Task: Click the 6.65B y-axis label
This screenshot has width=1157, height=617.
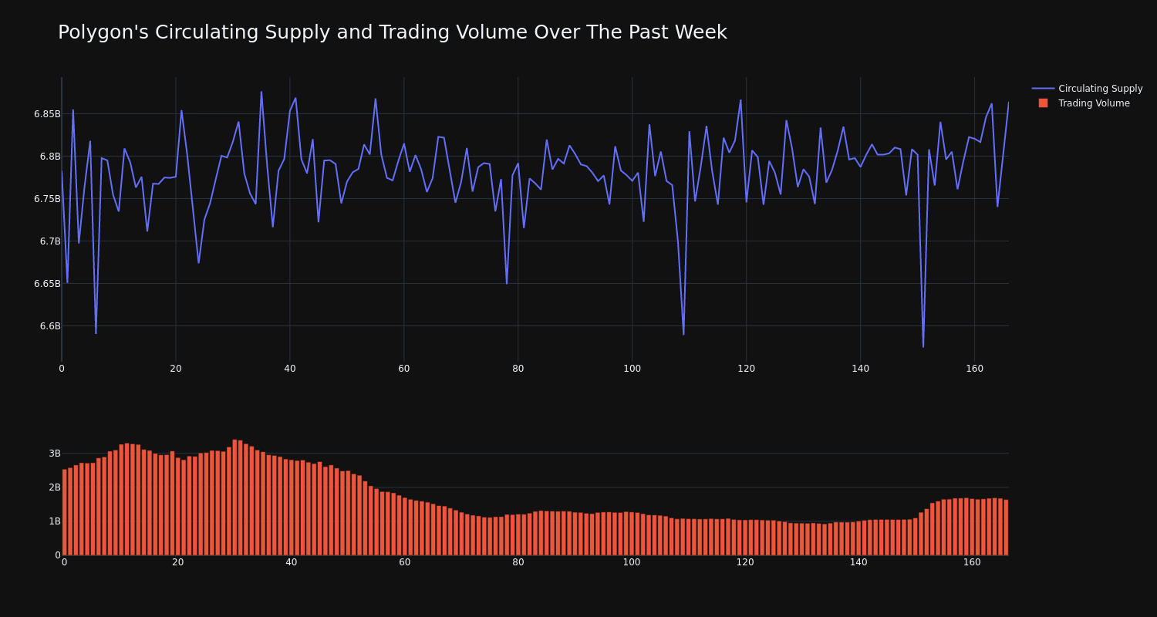Action: pos(47,284)
